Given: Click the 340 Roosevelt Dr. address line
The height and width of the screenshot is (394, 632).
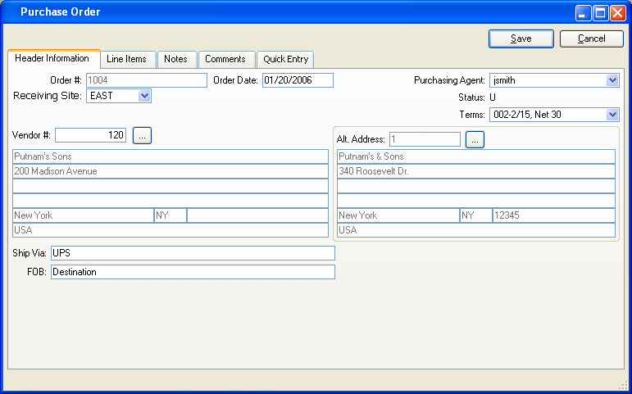Looking at the screenshot, I should click(476, 171).
